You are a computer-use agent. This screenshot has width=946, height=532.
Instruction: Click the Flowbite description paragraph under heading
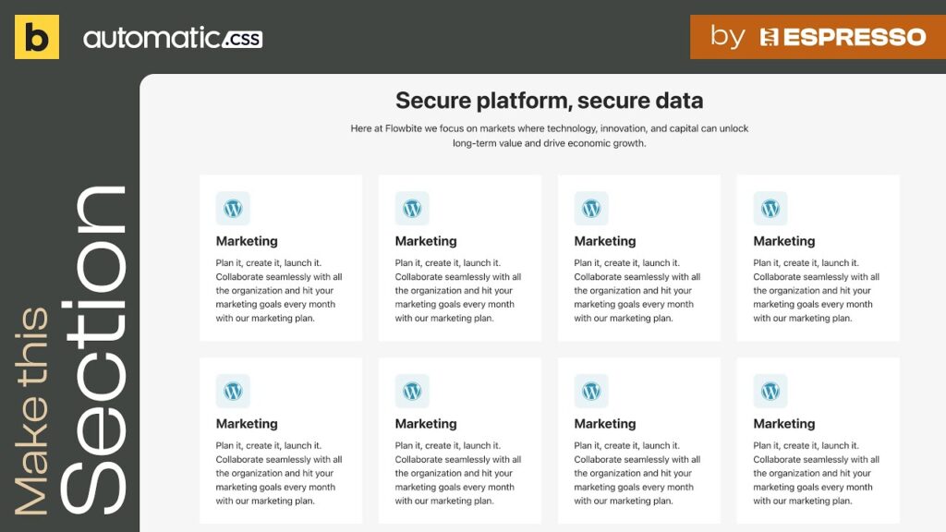click(549, 136)
